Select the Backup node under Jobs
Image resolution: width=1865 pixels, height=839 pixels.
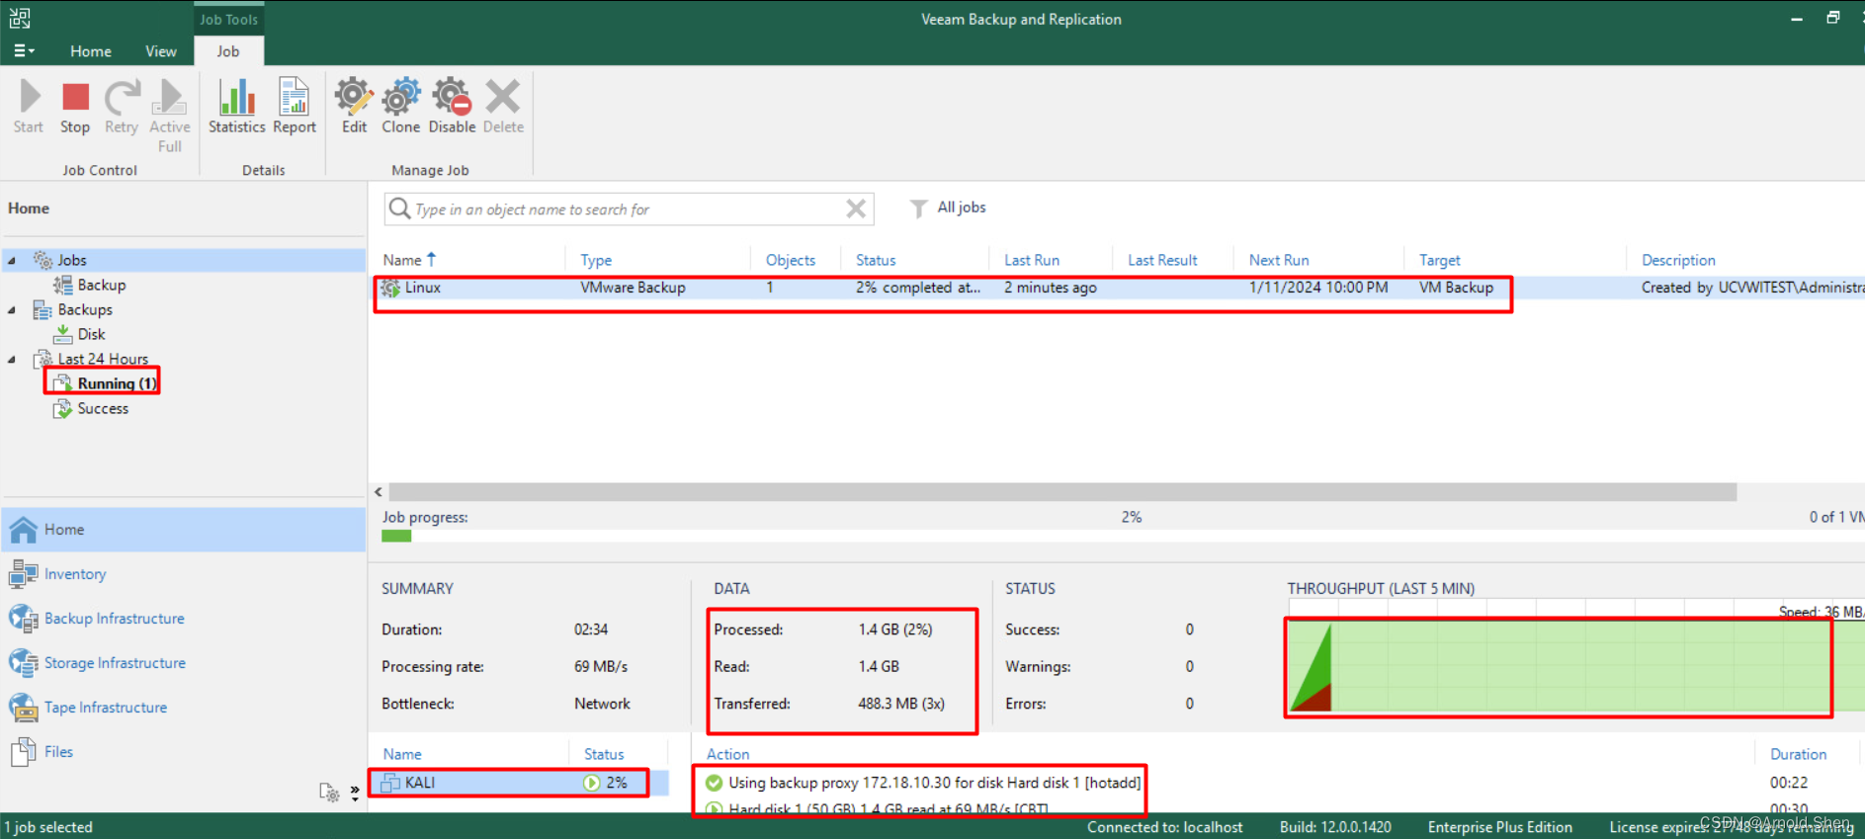click(x=102, y=285)
